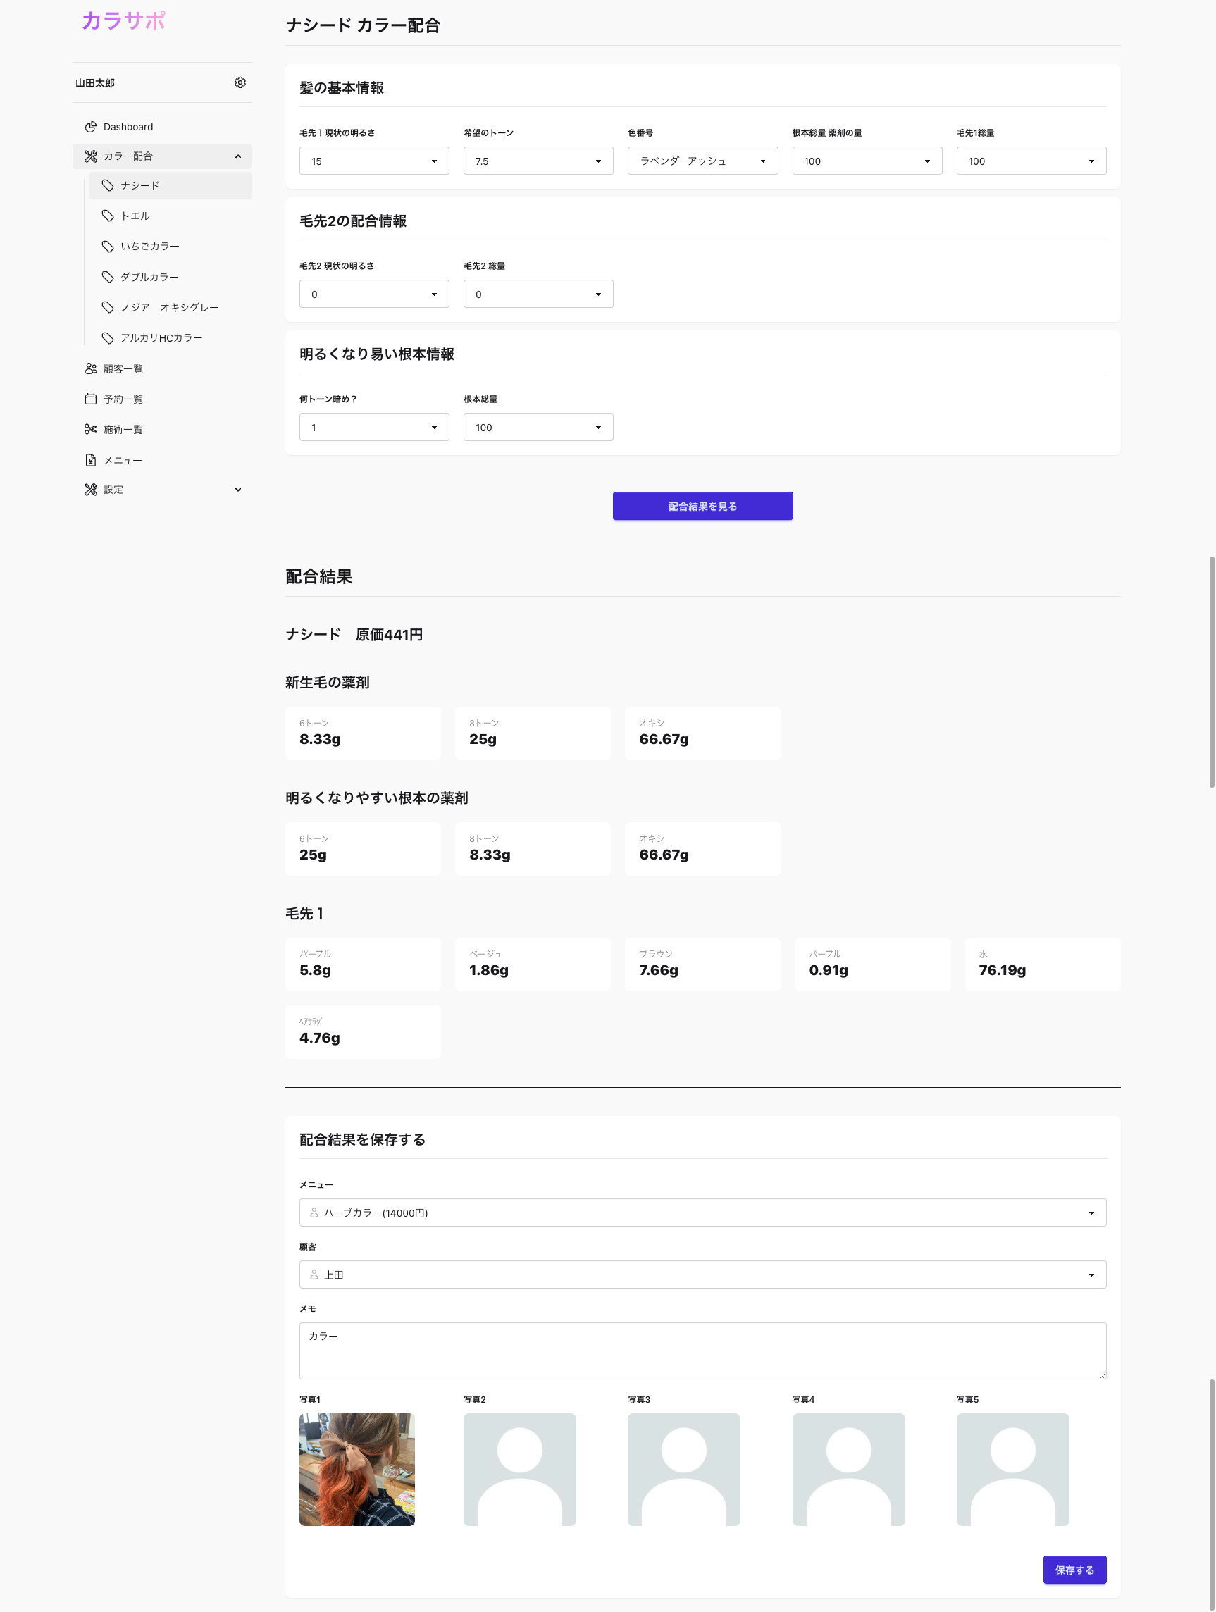Select いちごカラー in the sidebar
The image size is (1216, 1612).
(170, 247)
